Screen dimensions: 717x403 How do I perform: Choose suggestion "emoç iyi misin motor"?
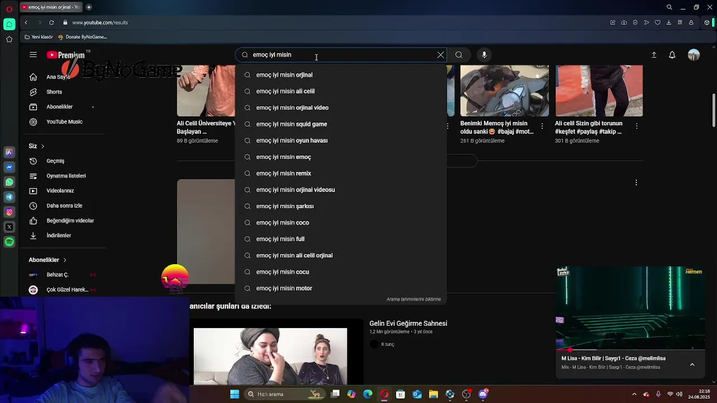[341, 288]
